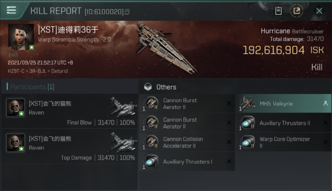332x191 pixels.
Task: Open the Top Damage participant entry
Action: (x=69, y=146)
